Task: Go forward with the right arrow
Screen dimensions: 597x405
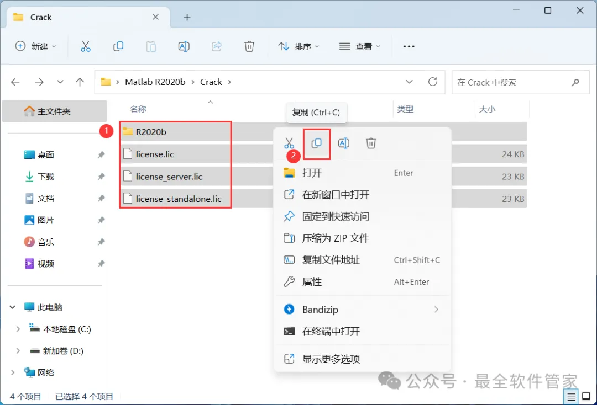Action: (x=39, y=82)
